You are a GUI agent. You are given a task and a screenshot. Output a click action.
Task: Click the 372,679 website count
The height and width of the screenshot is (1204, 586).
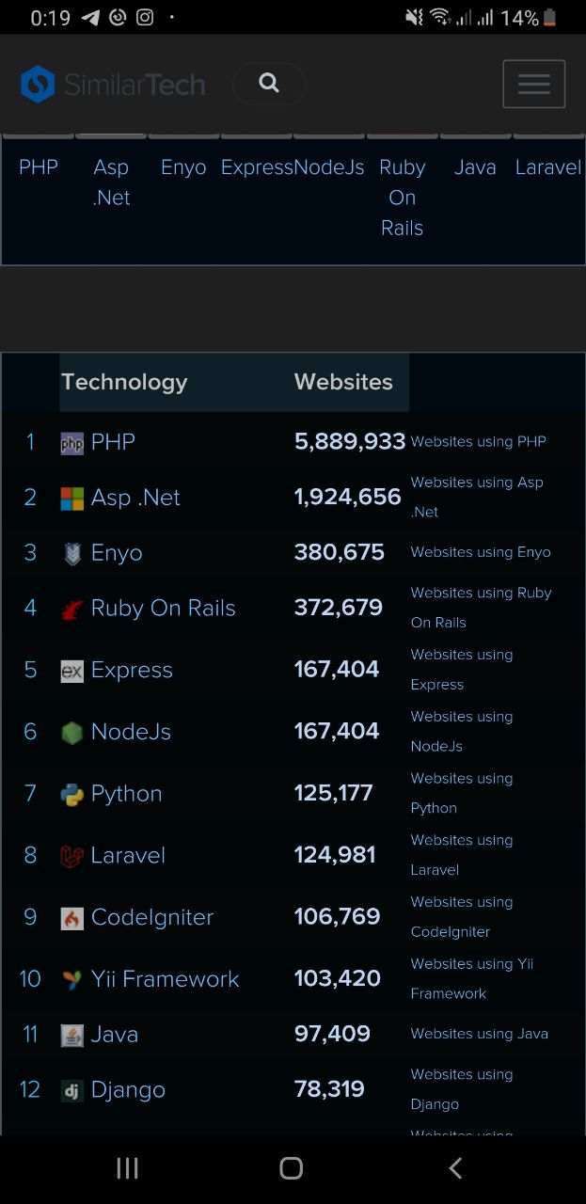[x=339, y=608]
